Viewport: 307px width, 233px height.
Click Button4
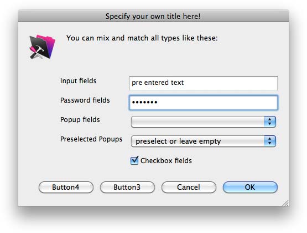point(66,187)
